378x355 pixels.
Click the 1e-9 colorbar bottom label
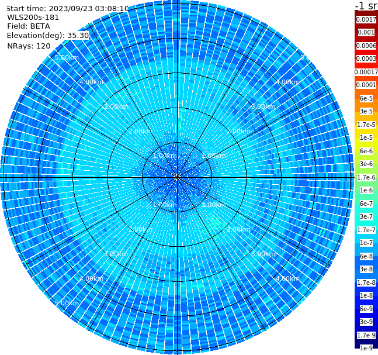(366, 348)
